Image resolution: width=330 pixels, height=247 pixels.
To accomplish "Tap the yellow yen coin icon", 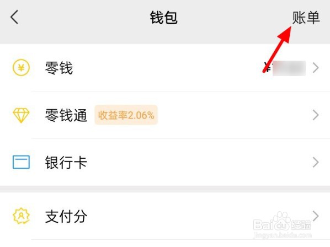I will tap(21, 68).
